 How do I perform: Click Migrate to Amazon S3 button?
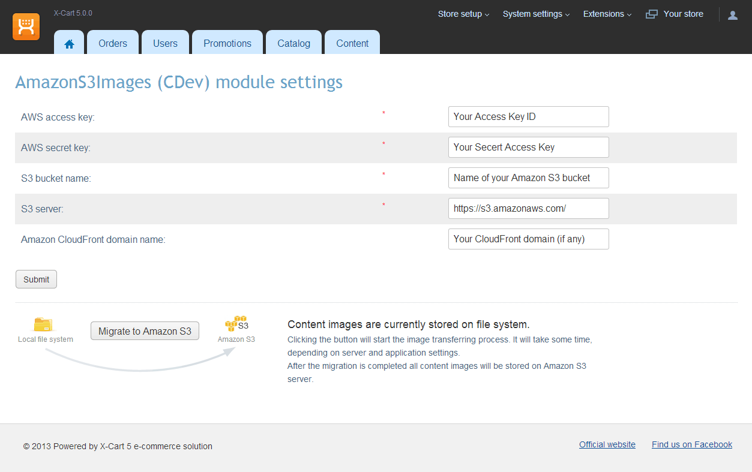[x=145, y=331]
